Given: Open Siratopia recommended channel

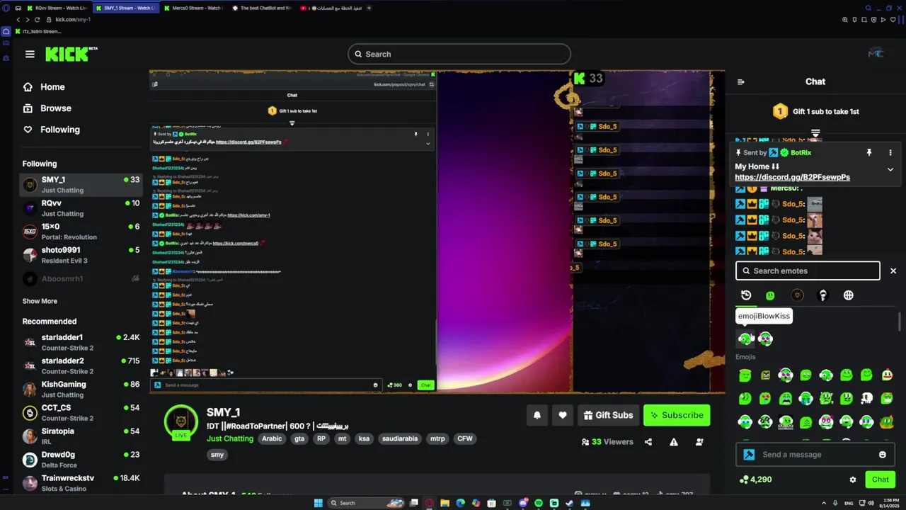Looking at the screenshot, I should [x=81, y=436].
